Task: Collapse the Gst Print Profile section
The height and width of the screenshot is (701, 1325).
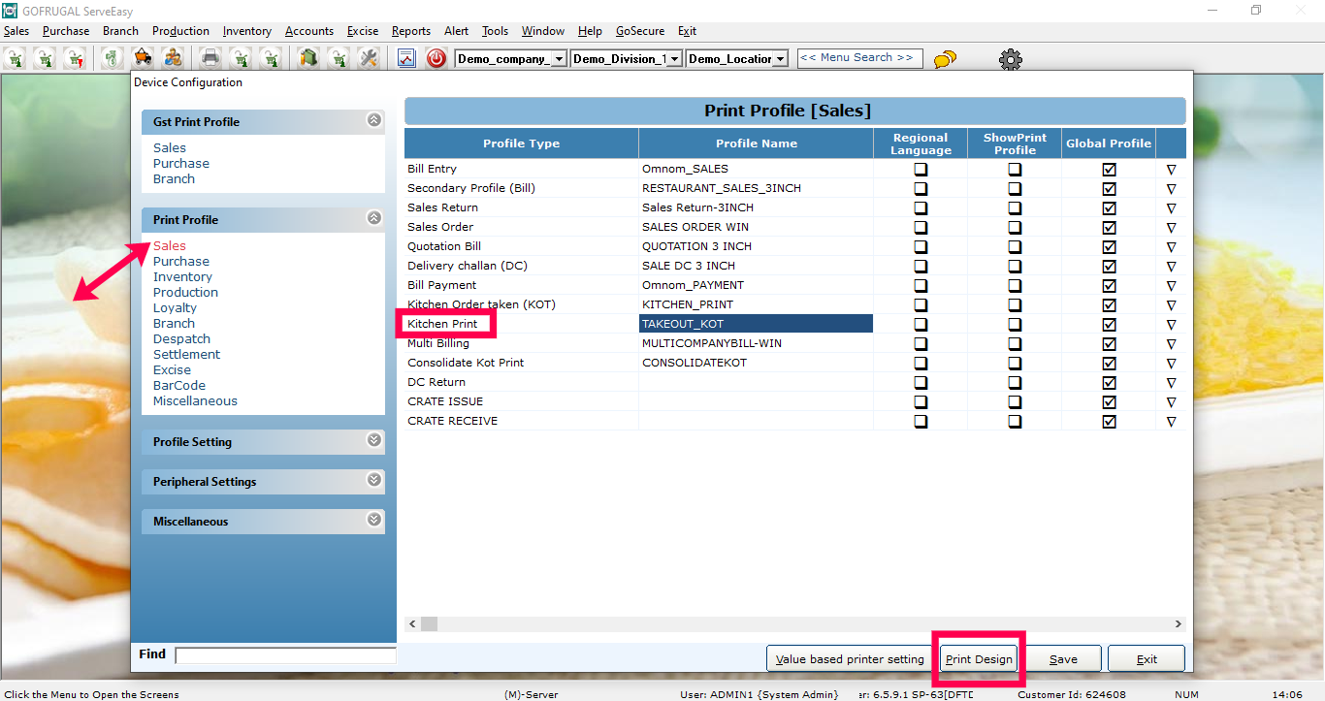Action: 374,120
